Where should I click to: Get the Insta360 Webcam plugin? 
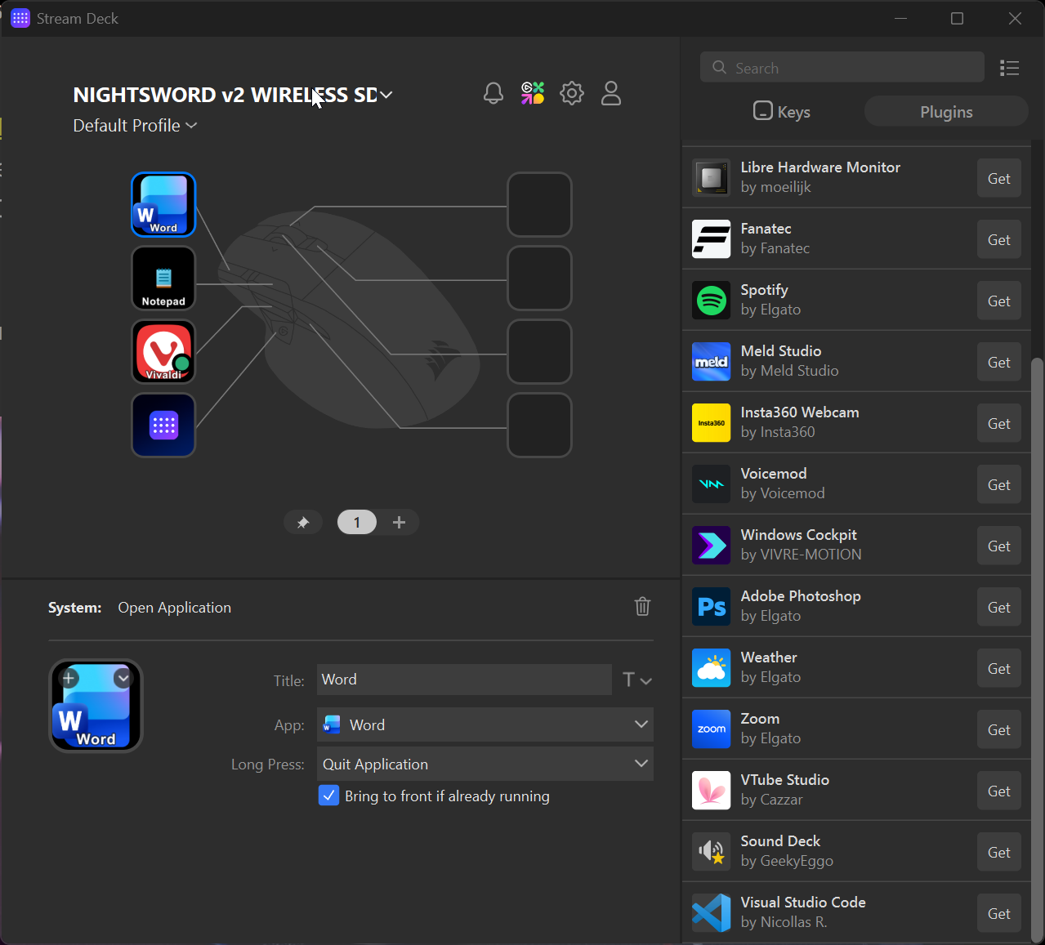pos(999,423)
